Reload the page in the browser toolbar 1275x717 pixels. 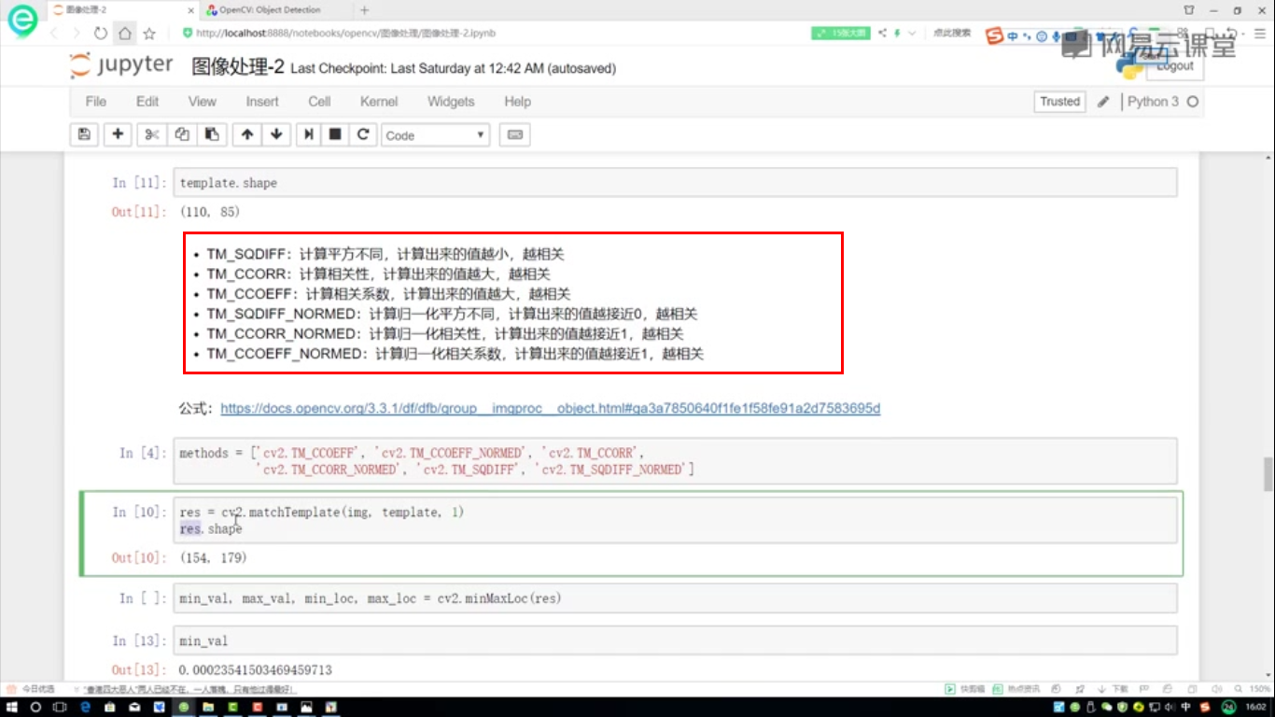[101, 34]
